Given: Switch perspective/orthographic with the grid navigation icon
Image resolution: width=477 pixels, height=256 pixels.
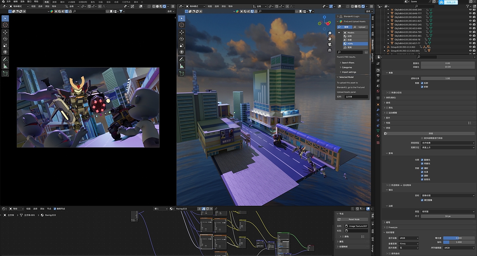Looking at the screenshot, I should coord(330,50).
